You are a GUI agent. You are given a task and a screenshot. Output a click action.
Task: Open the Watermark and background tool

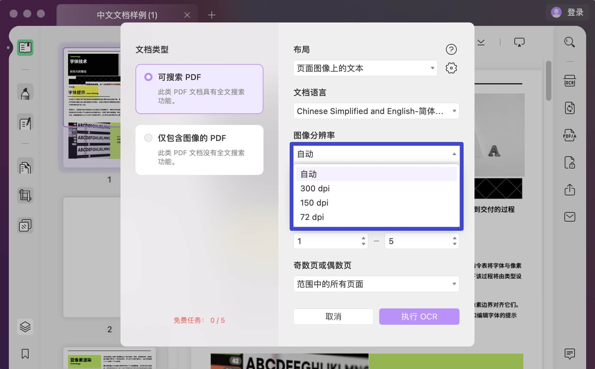[x=25, y=225]
